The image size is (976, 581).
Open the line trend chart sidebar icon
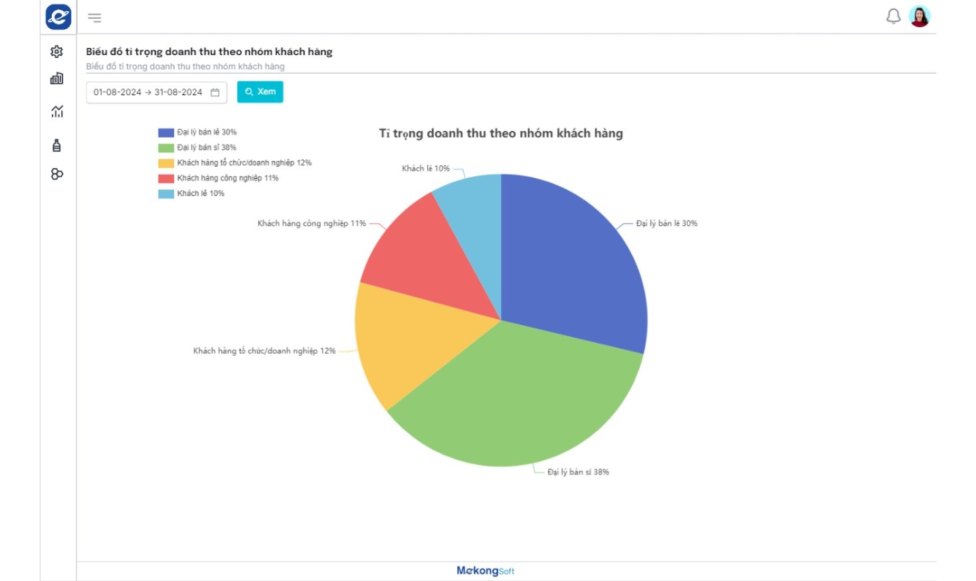click(57, 112)
